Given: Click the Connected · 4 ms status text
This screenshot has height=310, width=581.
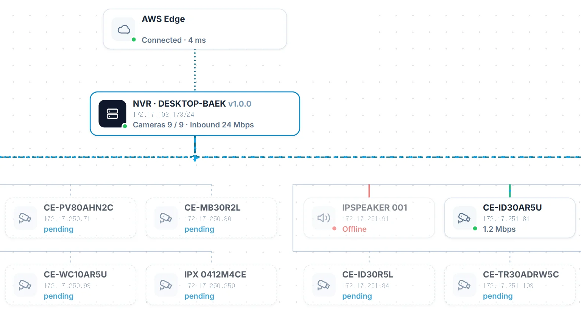Looking at the screenshot, I should coord(174,40).
